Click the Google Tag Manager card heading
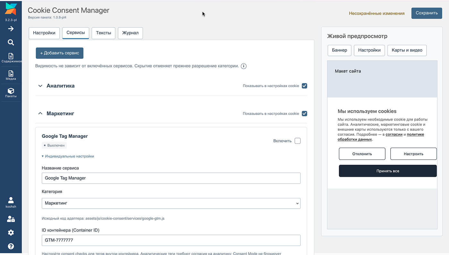The height and width of the screenshot is (255, 449). point(65,136)
